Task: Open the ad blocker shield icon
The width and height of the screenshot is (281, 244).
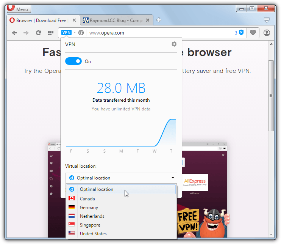Action: point(241,33)
